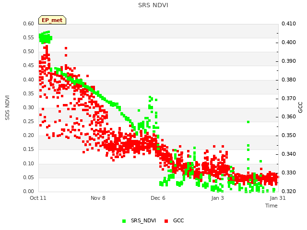307x230 pixels.
Task: Click the 0.340 right axis value
Action: 289,154
